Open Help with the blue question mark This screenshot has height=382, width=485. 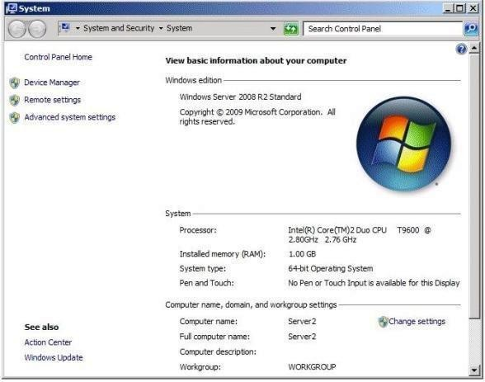pos(461,49)
